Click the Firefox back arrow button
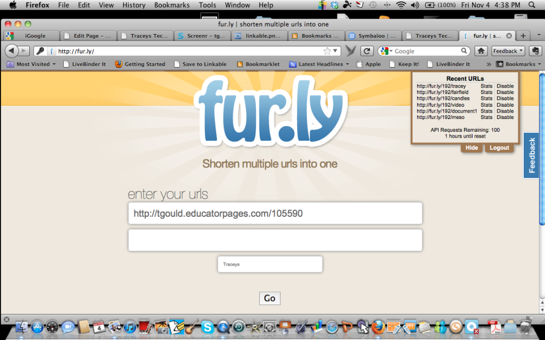 tap(12, 51)
